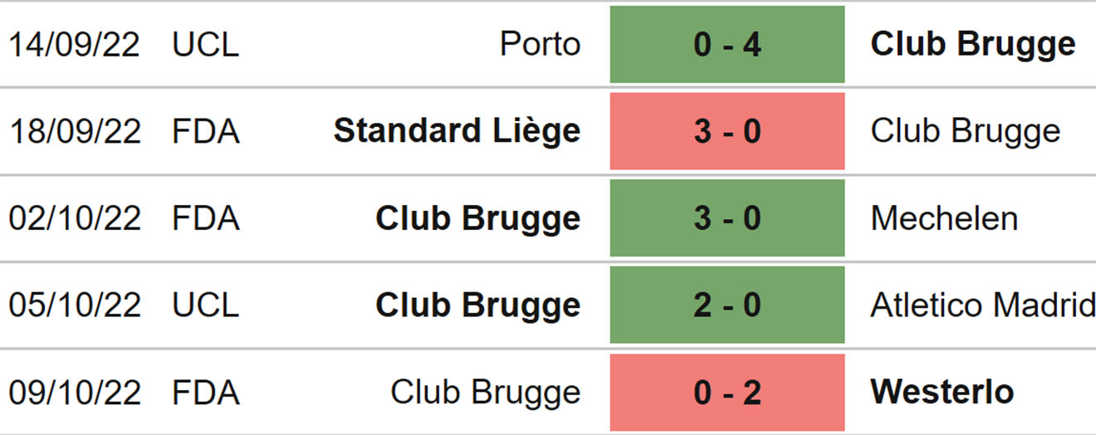Click UCL label on 05/10/22 row
Image resolution: width=1096 pixels, height=435 pixels.
(205, 305)
